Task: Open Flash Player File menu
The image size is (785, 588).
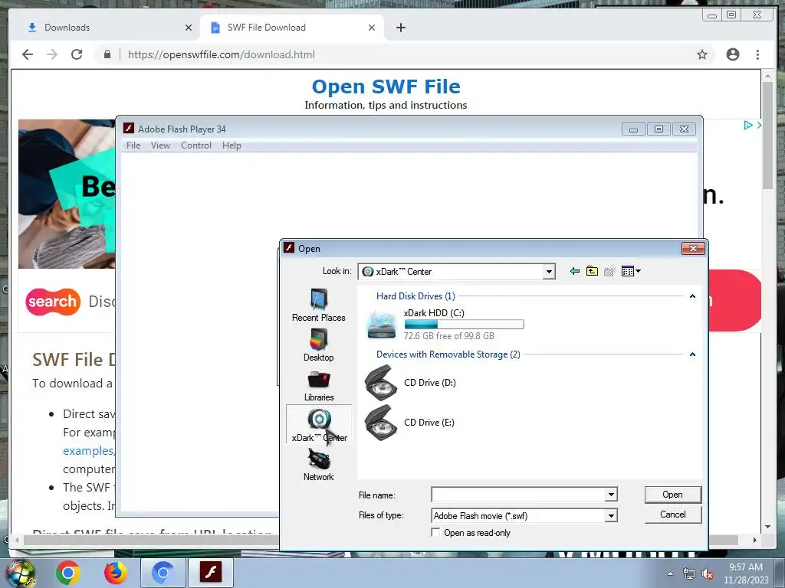Action: (133, 145)
